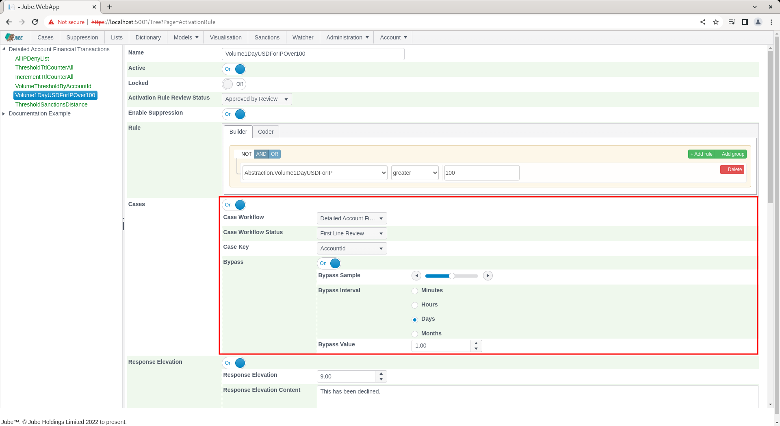Collapse Detailed Account Financial Transactions tree
Screen dimensions: 780x426
coord(4,49)
